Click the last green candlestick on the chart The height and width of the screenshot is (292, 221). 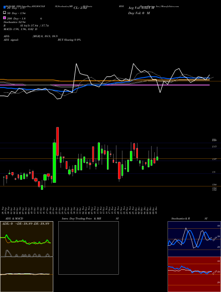click(157, 158)
